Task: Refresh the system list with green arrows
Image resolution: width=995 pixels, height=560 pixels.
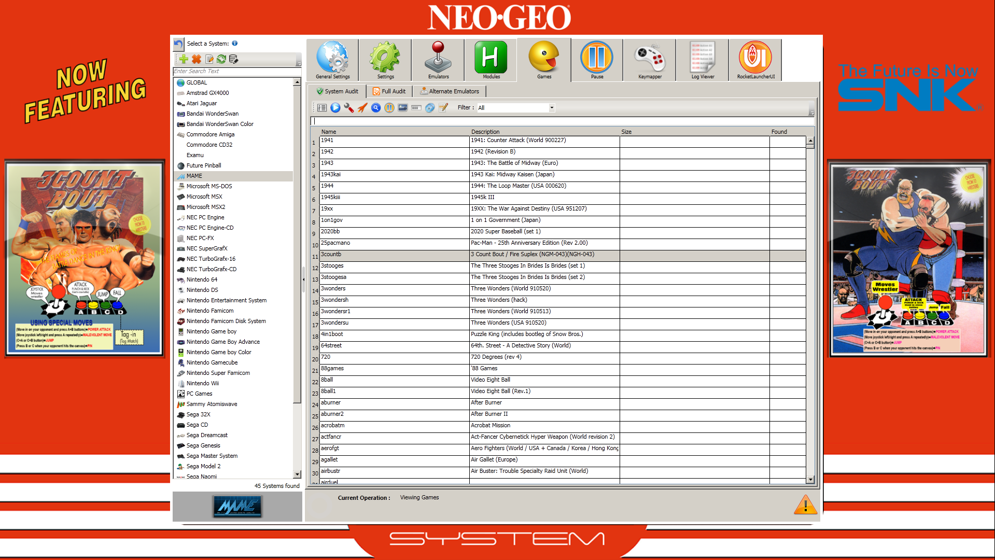Action: 221,59
